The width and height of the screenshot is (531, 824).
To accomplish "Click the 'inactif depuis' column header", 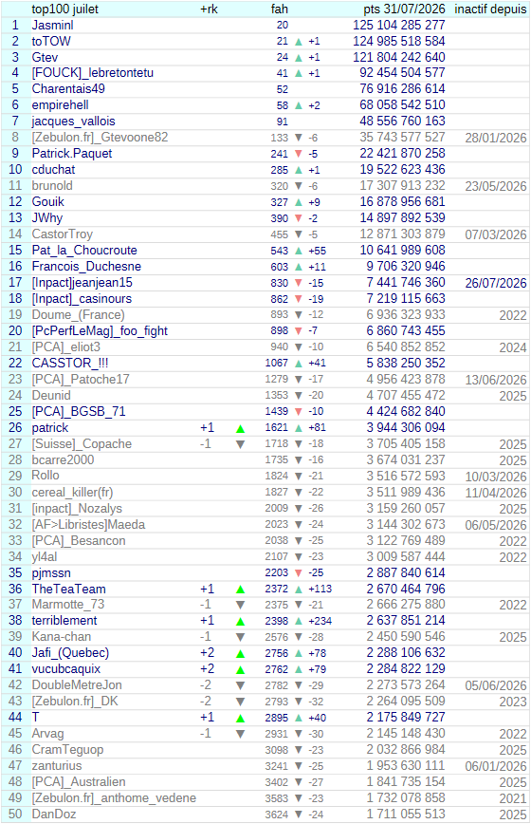I will 490,9.
